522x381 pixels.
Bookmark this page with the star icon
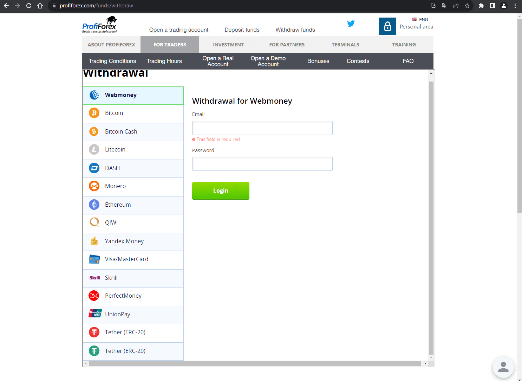click(467, 6)
